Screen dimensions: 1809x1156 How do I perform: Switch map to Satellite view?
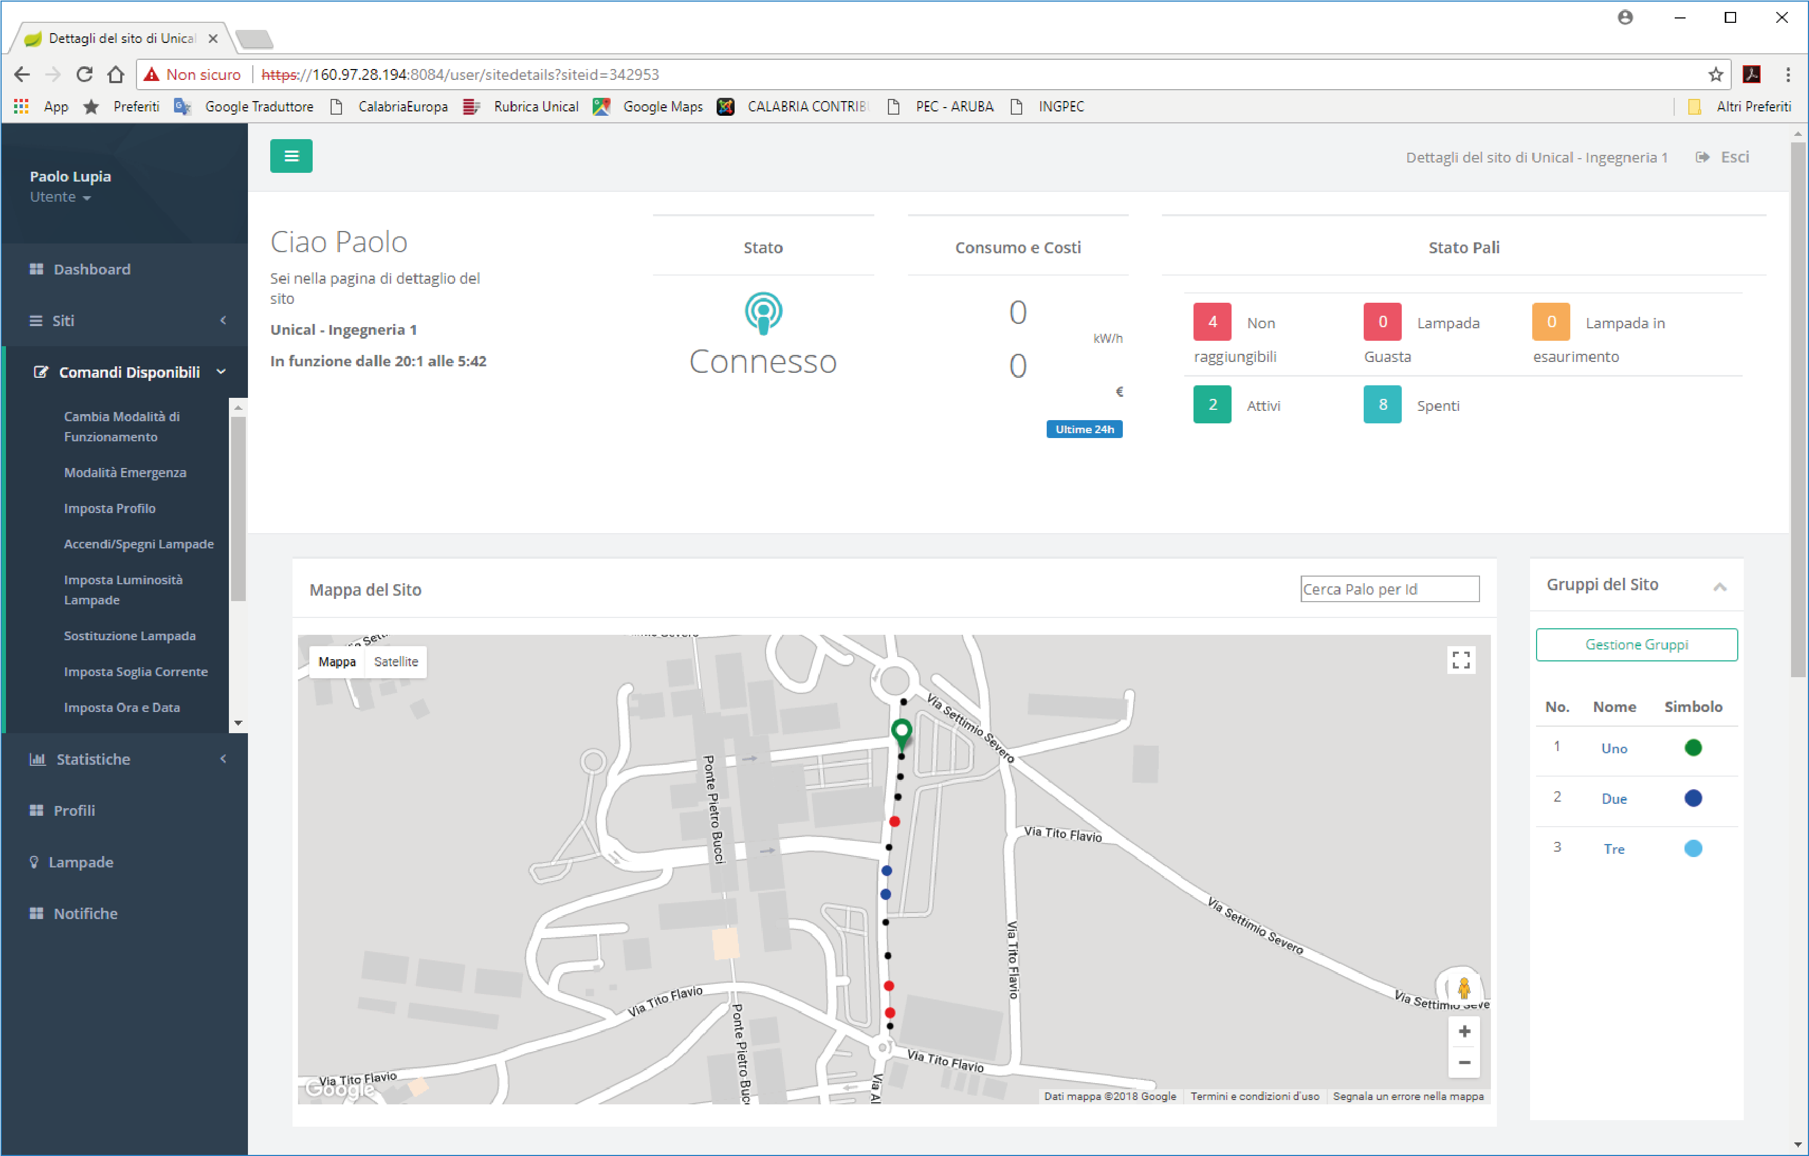pos(396,662)
